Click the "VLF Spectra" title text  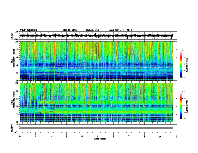point(28,30)
